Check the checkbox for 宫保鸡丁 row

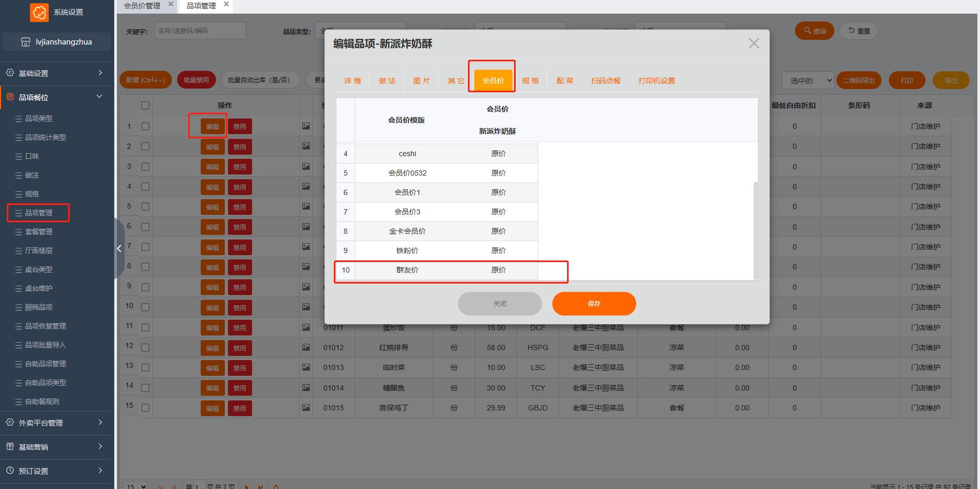(146, 408)
